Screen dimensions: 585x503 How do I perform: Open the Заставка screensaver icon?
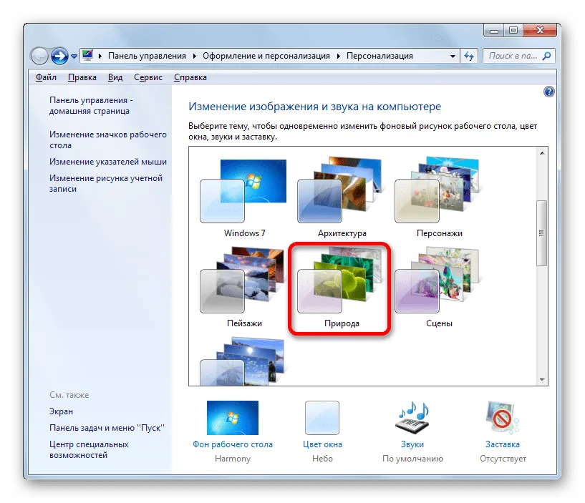click(502, 418)
